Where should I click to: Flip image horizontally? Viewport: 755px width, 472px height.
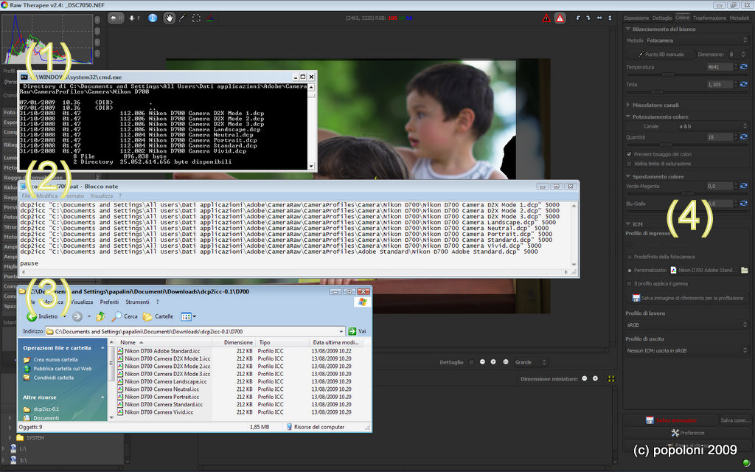coord(599,18)
